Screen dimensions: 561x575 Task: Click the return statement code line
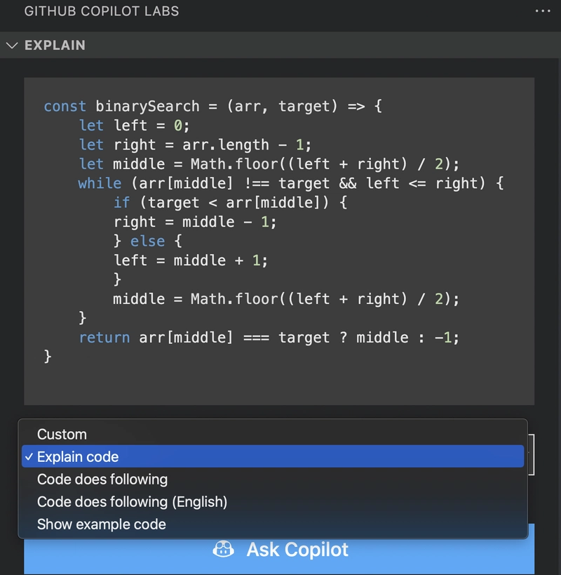click(269, 338)
